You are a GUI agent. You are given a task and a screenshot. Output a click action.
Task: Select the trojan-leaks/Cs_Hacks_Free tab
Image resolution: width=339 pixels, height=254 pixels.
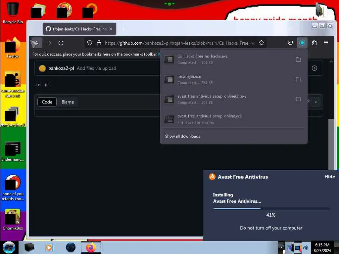pyautogui.click(x=79, y=29)
